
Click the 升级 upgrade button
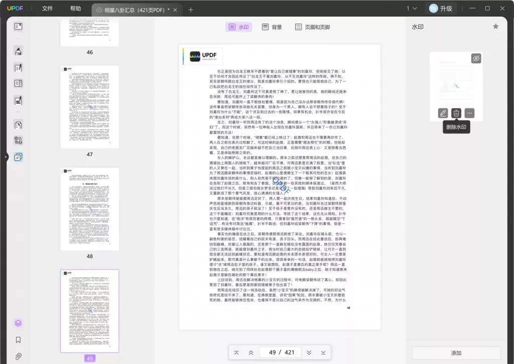coord(441,9)
